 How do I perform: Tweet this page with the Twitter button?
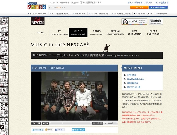tap(38, 130)
